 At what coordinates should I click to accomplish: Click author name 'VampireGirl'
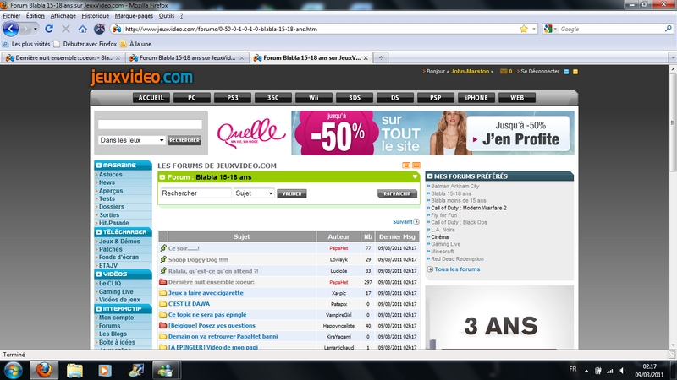(338, 315)
